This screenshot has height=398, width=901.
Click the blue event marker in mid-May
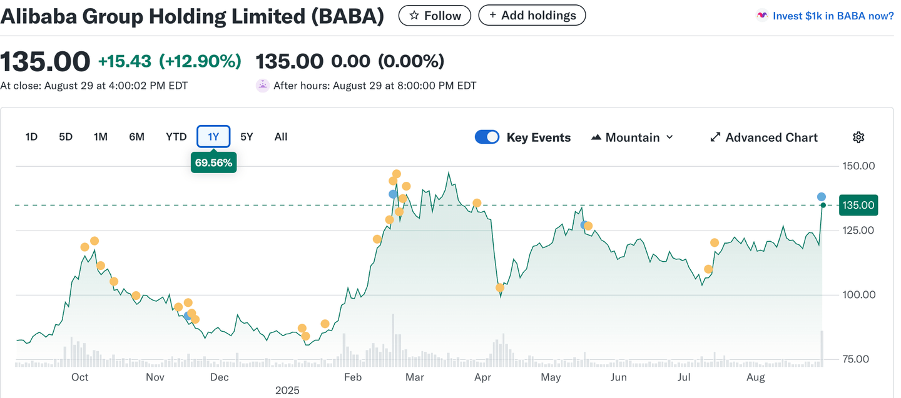tap(583, 224)
